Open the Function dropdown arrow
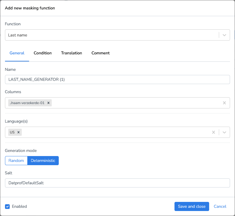The height and width of the screenshot is (216, 235). [224, 35]
